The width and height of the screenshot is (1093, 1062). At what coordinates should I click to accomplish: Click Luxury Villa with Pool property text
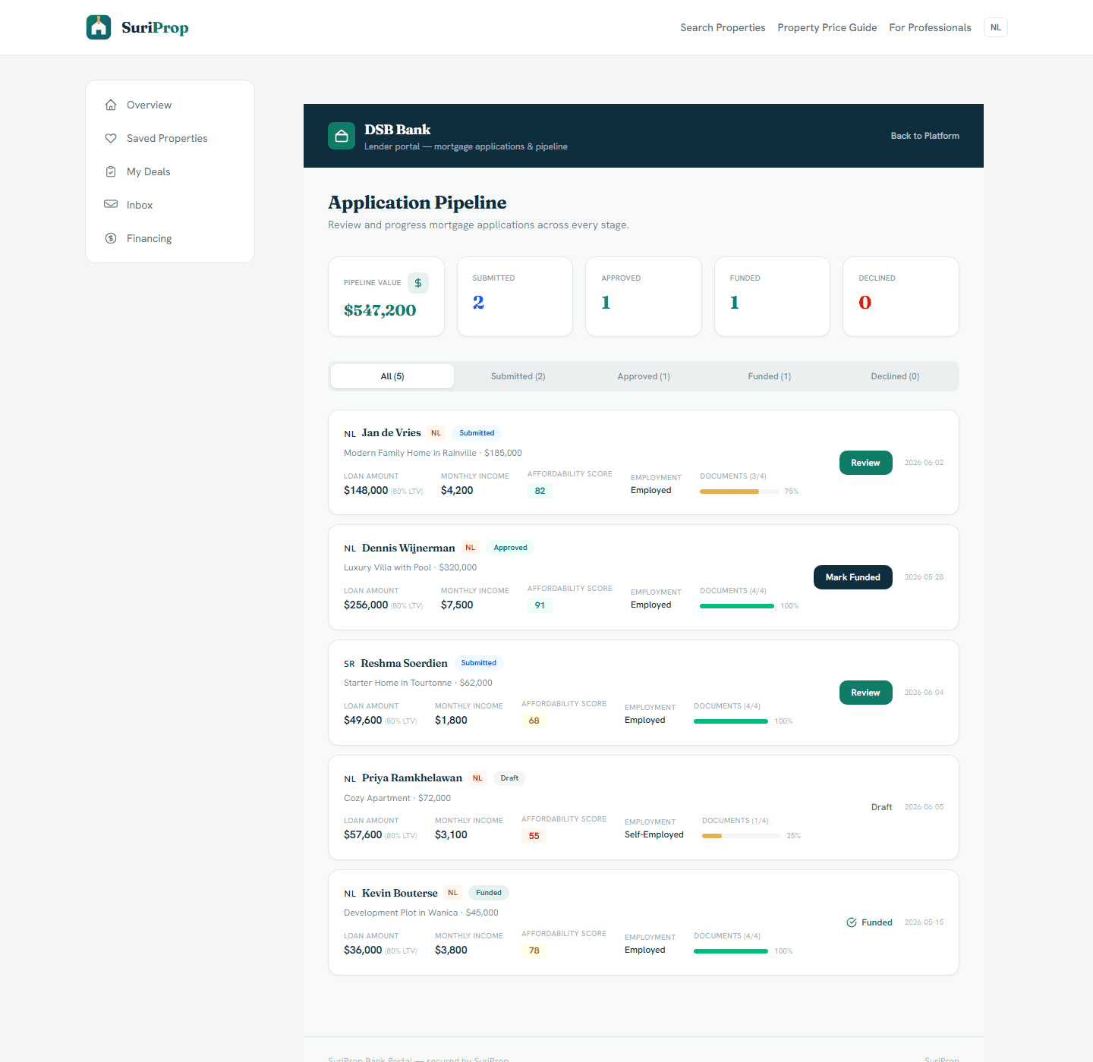click(x=387, y=567)
